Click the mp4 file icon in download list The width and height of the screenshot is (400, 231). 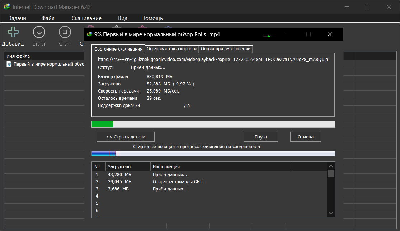pyautogui.click(x=9, y=64)
